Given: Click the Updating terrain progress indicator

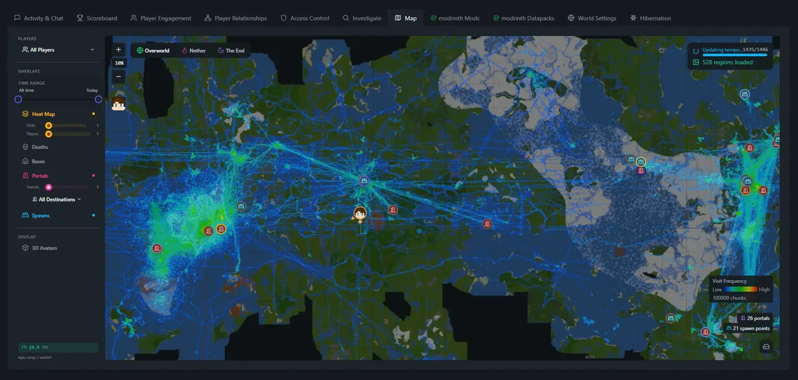Looking at the screenshot, I should point(729,50).
